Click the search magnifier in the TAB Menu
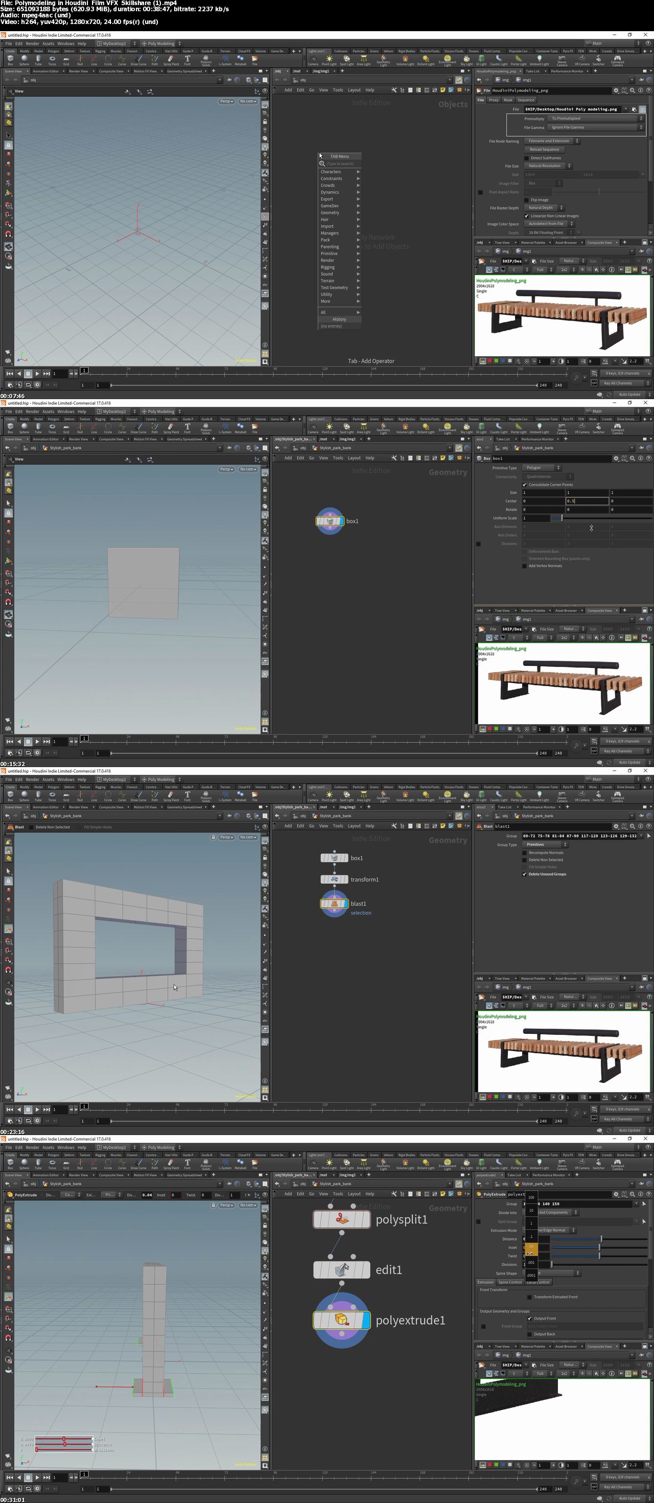Image resolution: width=654 pixels, height=1503 pixels. pos(322,164)
